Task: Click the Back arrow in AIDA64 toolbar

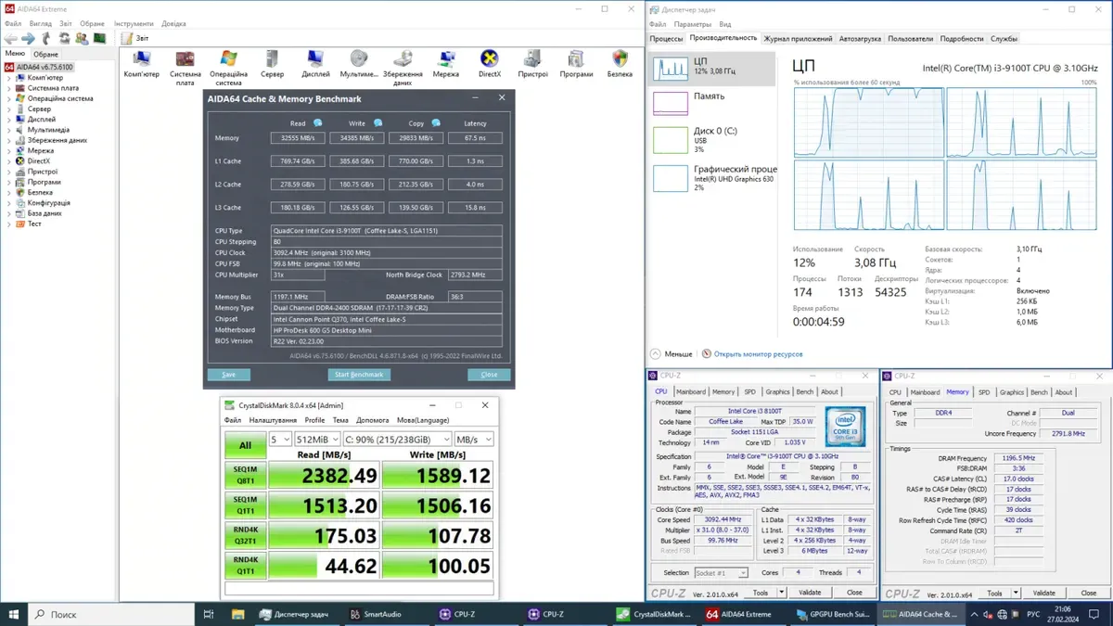Action: 10,38
